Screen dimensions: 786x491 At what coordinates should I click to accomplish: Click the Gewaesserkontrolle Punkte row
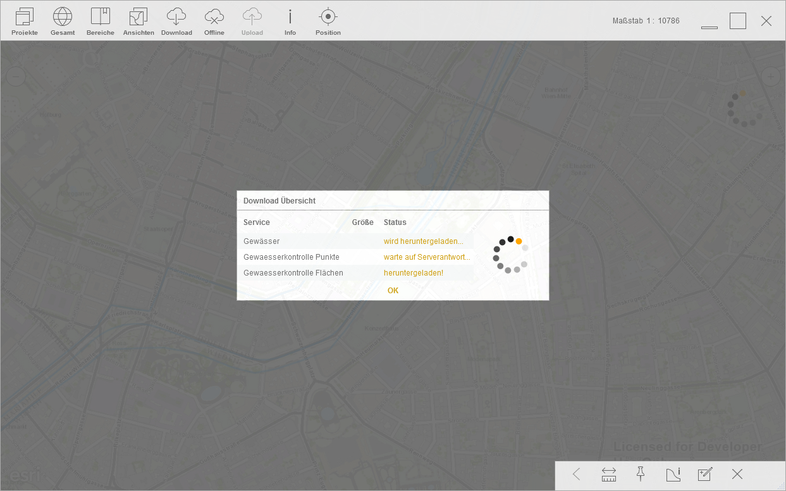click(x=292, y=257)
